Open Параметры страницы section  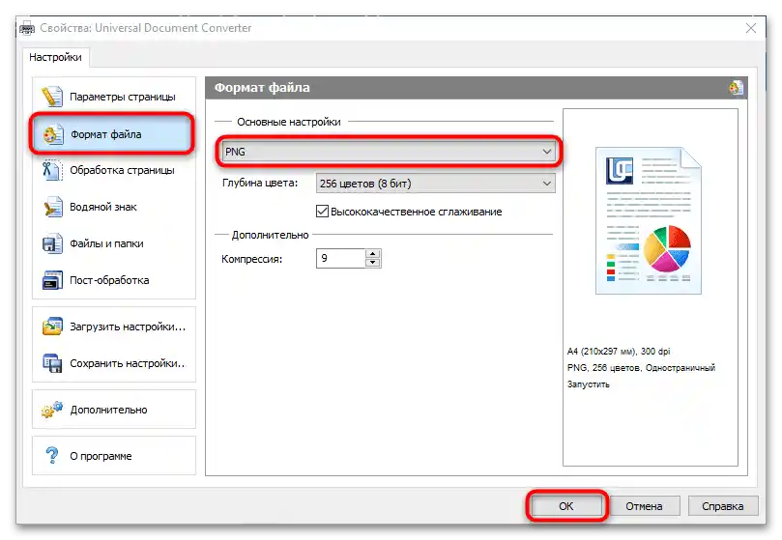(114, 97)
